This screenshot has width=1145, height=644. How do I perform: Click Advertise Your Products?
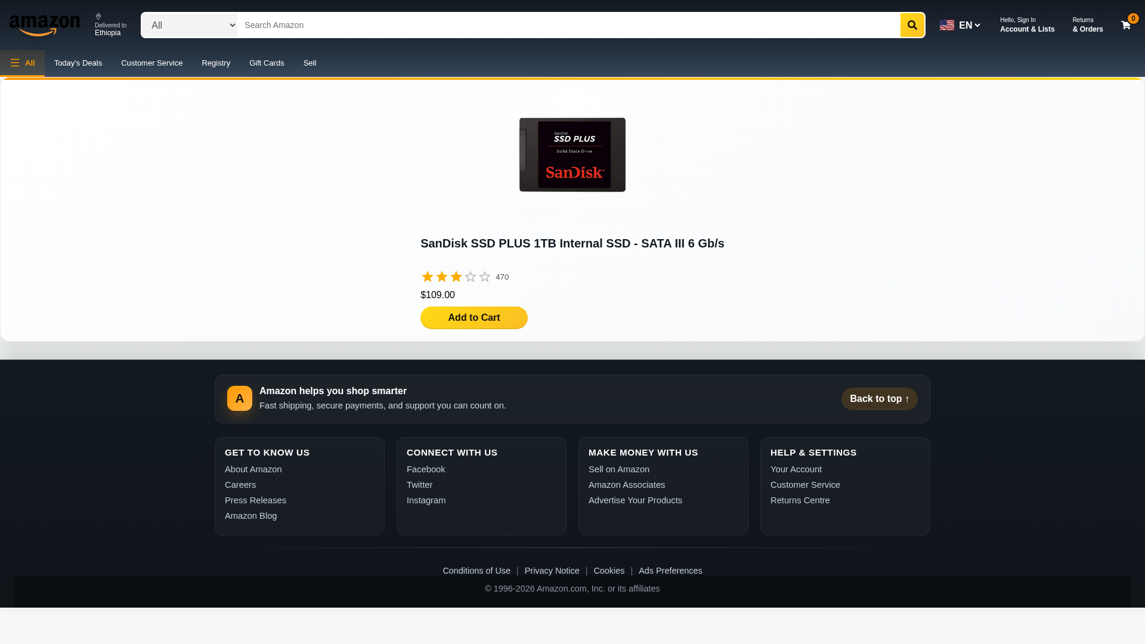(x=635, y=500)
